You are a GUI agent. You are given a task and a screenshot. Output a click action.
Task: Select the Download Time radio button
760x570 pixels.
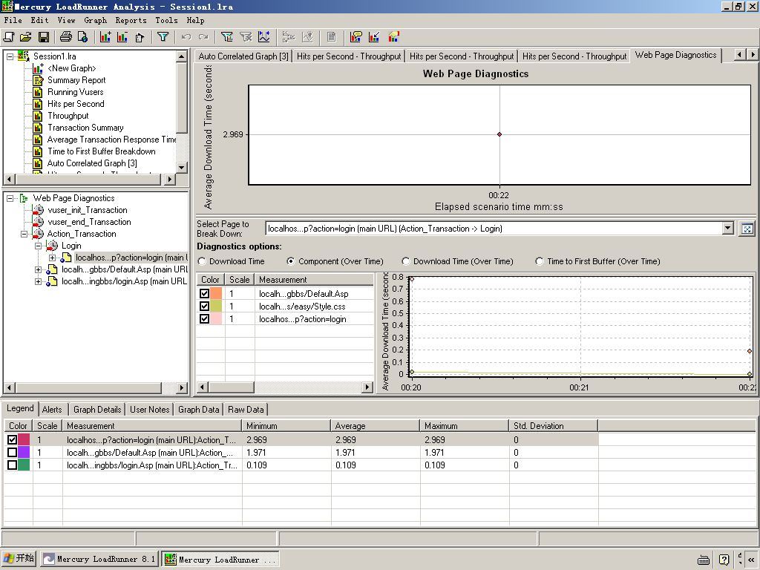[x=202, y=261]
